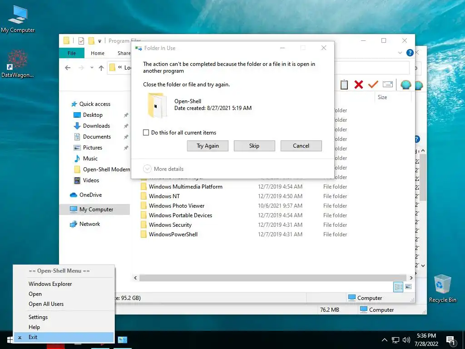The height and width of the screenshot is (349, 465).
Task: Go back in Explorer navigation
Action: tap(68, 68)
